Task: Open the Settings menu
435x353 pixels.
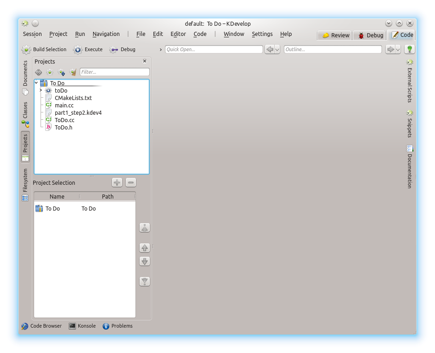Action: [262, 34]
